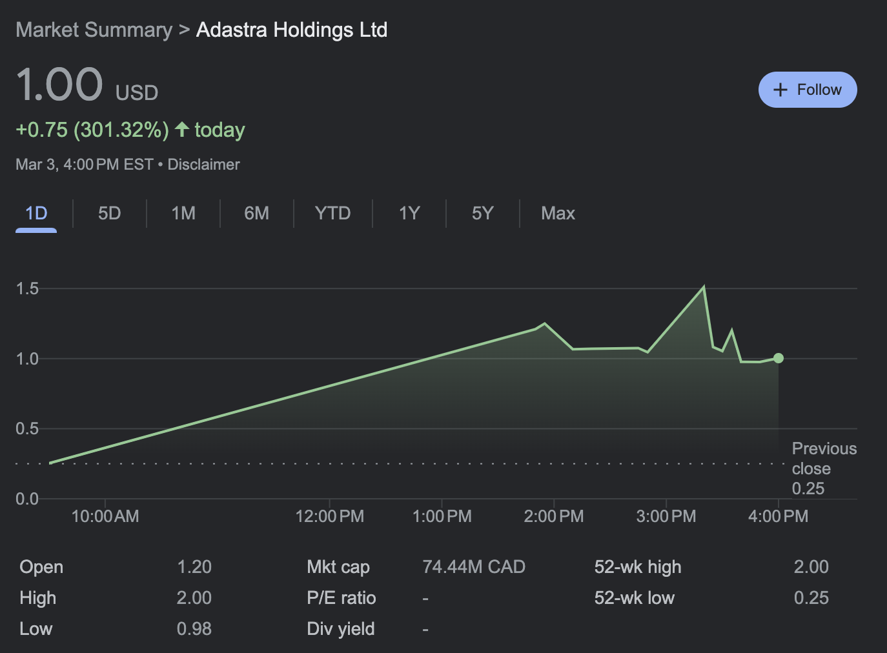Click the 3:00 PM axis label

tap(666, 516)
